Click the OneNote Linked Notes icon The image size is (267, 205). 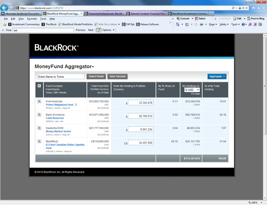click(255, 24)
